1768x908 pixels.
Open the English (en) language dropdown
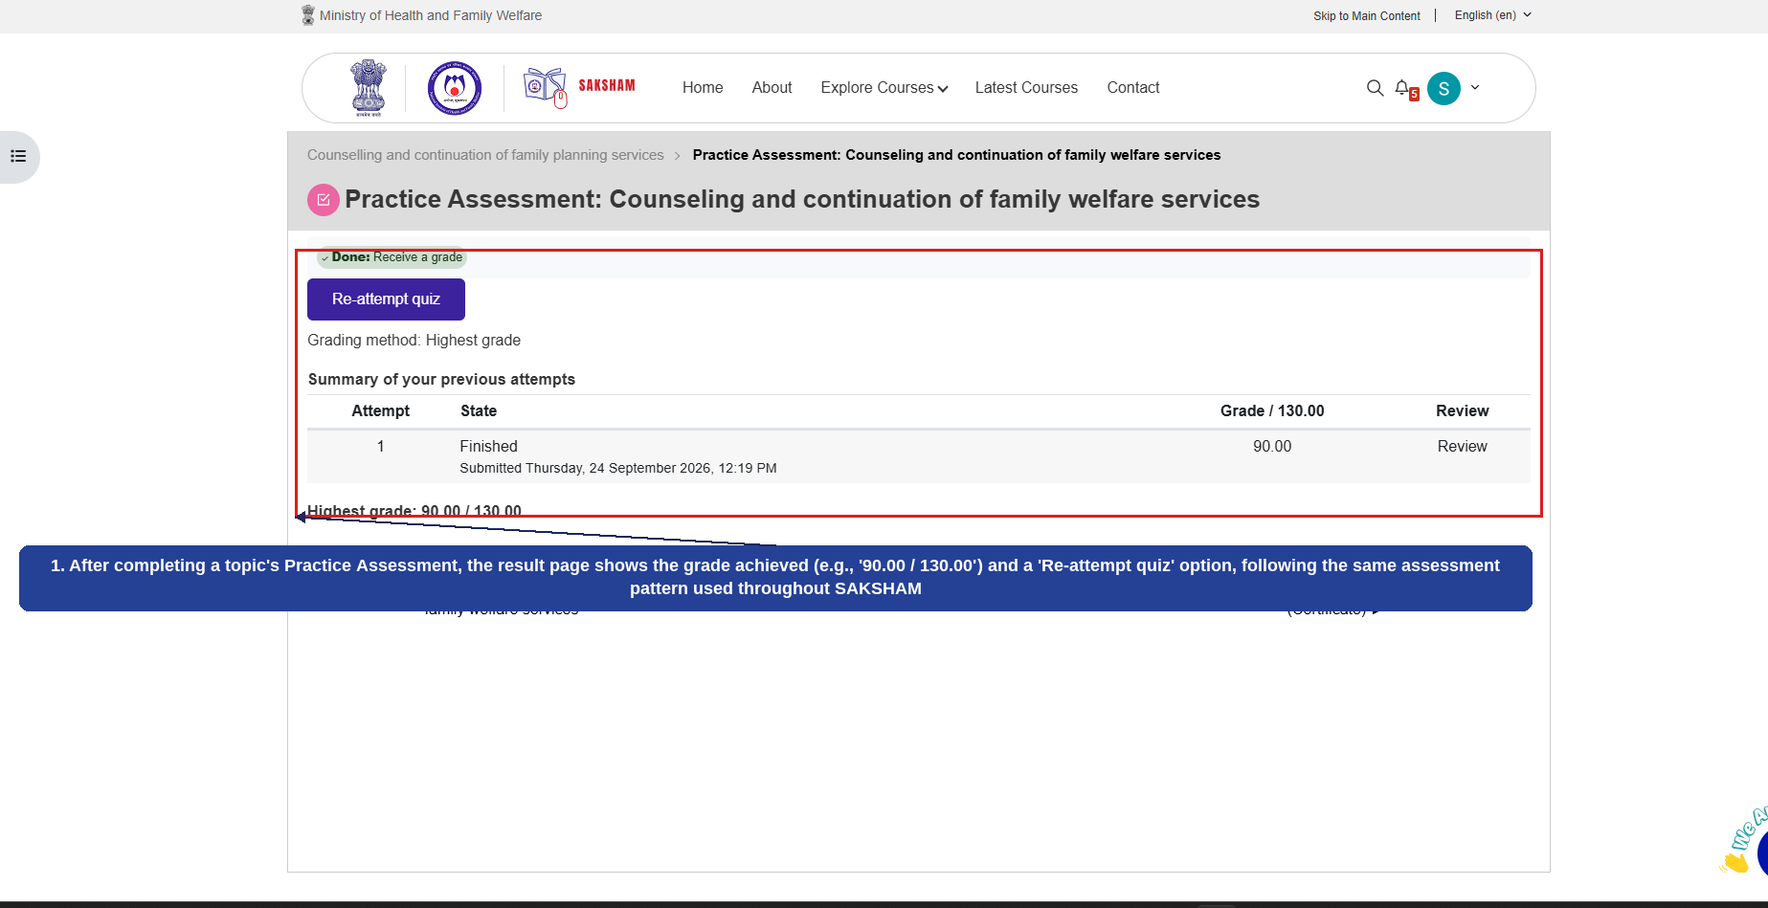(1493, 15)
